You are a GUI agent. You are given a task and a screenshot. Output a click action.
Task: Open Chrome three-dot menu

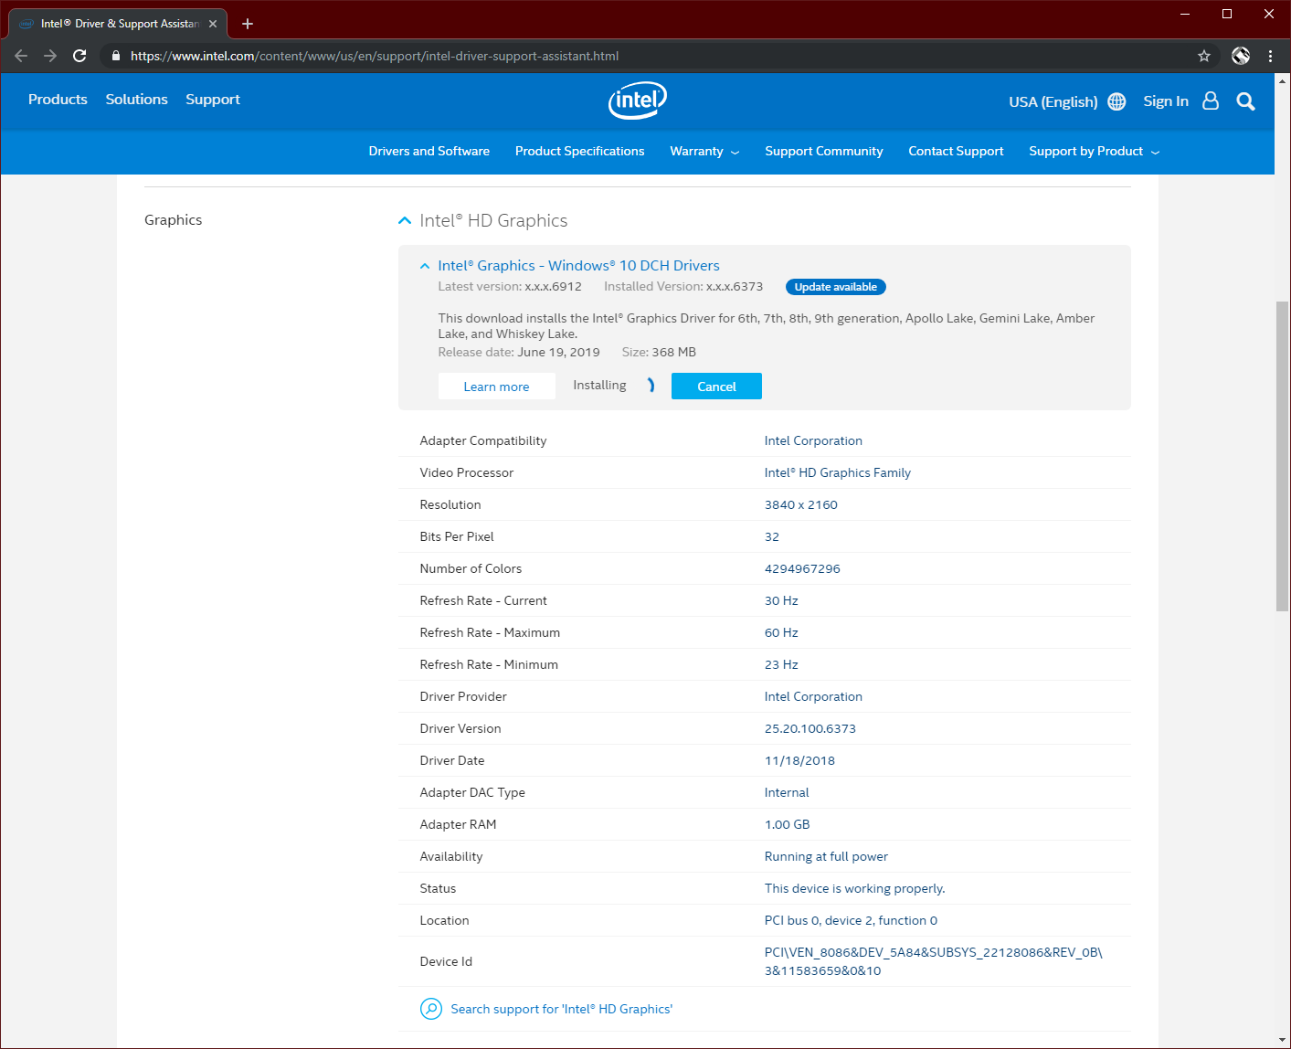pos(1270,56)
